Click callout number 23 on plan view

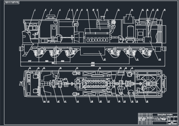point(30,68)
